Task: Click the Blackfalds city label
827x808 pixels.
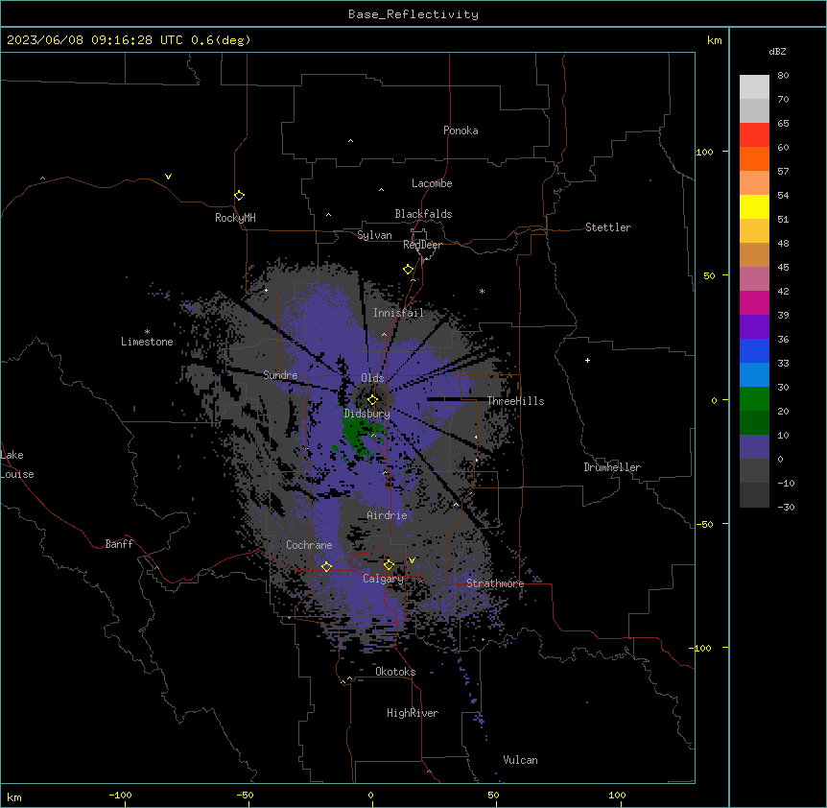Action: pos(423,214)
